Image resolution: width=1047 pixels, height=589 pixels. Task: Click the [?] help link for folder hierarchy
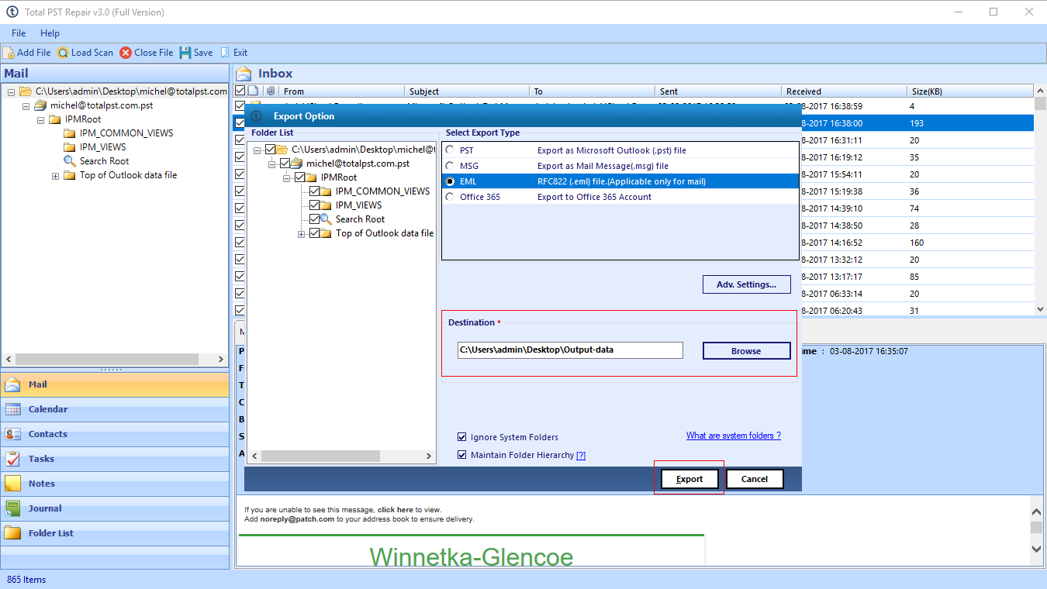point(581,456)
